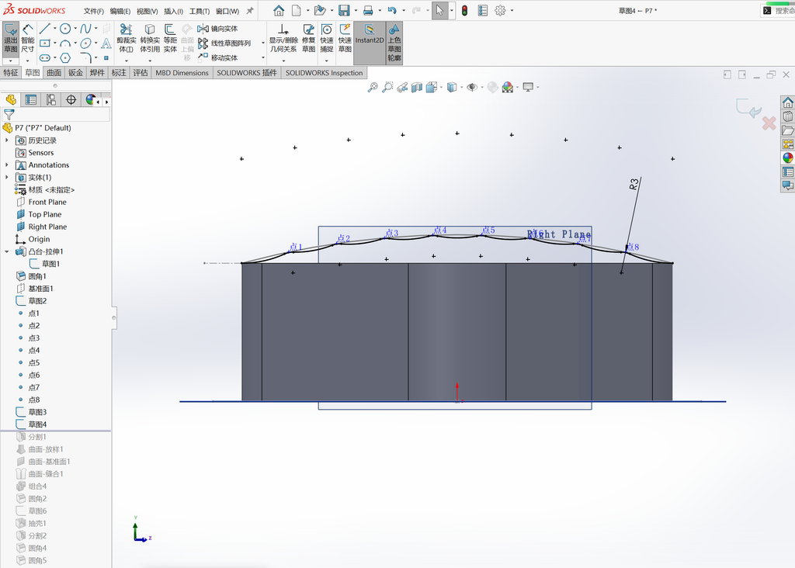Select the Line sketch tool
Screen dimensions: 795x568
(x=44, y=29)
